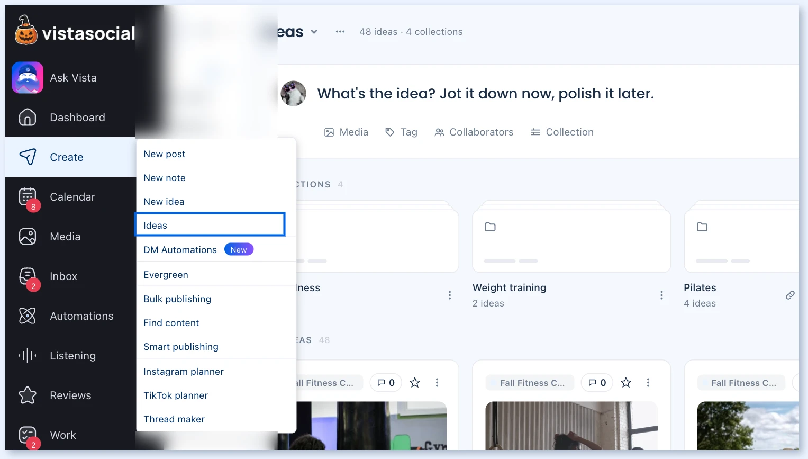Image resolution: width=808 pixels, height=459 pixels.
Task: Go to Dashboard home icon
Action: (x=28, y=118)
